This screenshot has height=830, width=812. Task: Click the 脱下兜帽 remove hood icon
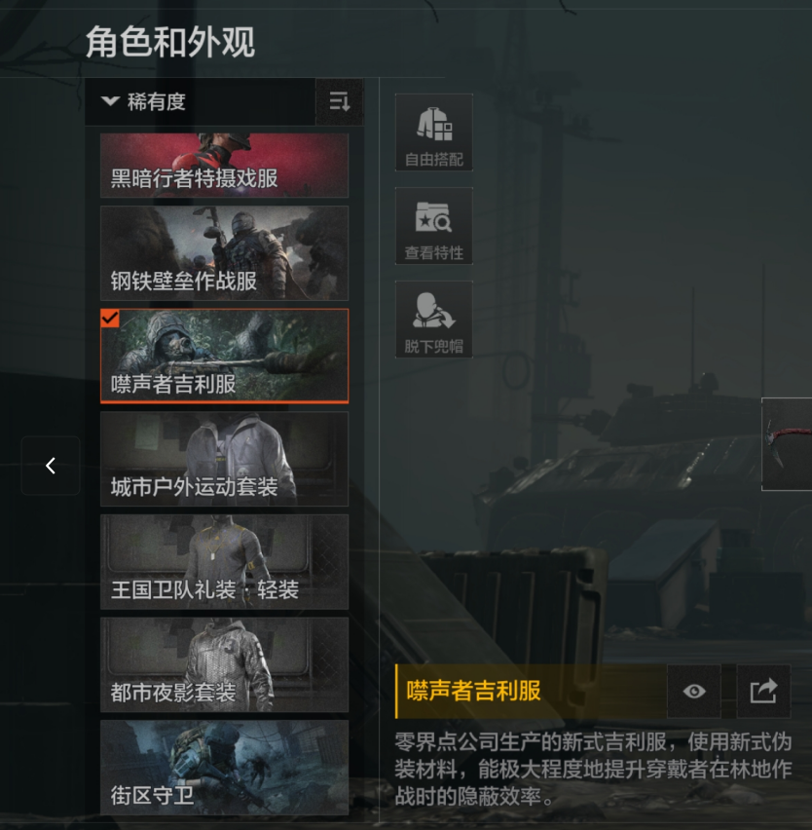(x=434, y=320)
